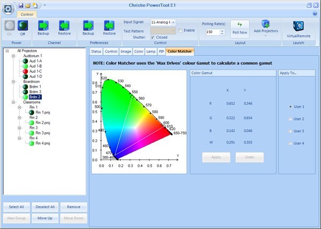
Task: Click the Power On button icon
Action: click(x=10, y=25)
